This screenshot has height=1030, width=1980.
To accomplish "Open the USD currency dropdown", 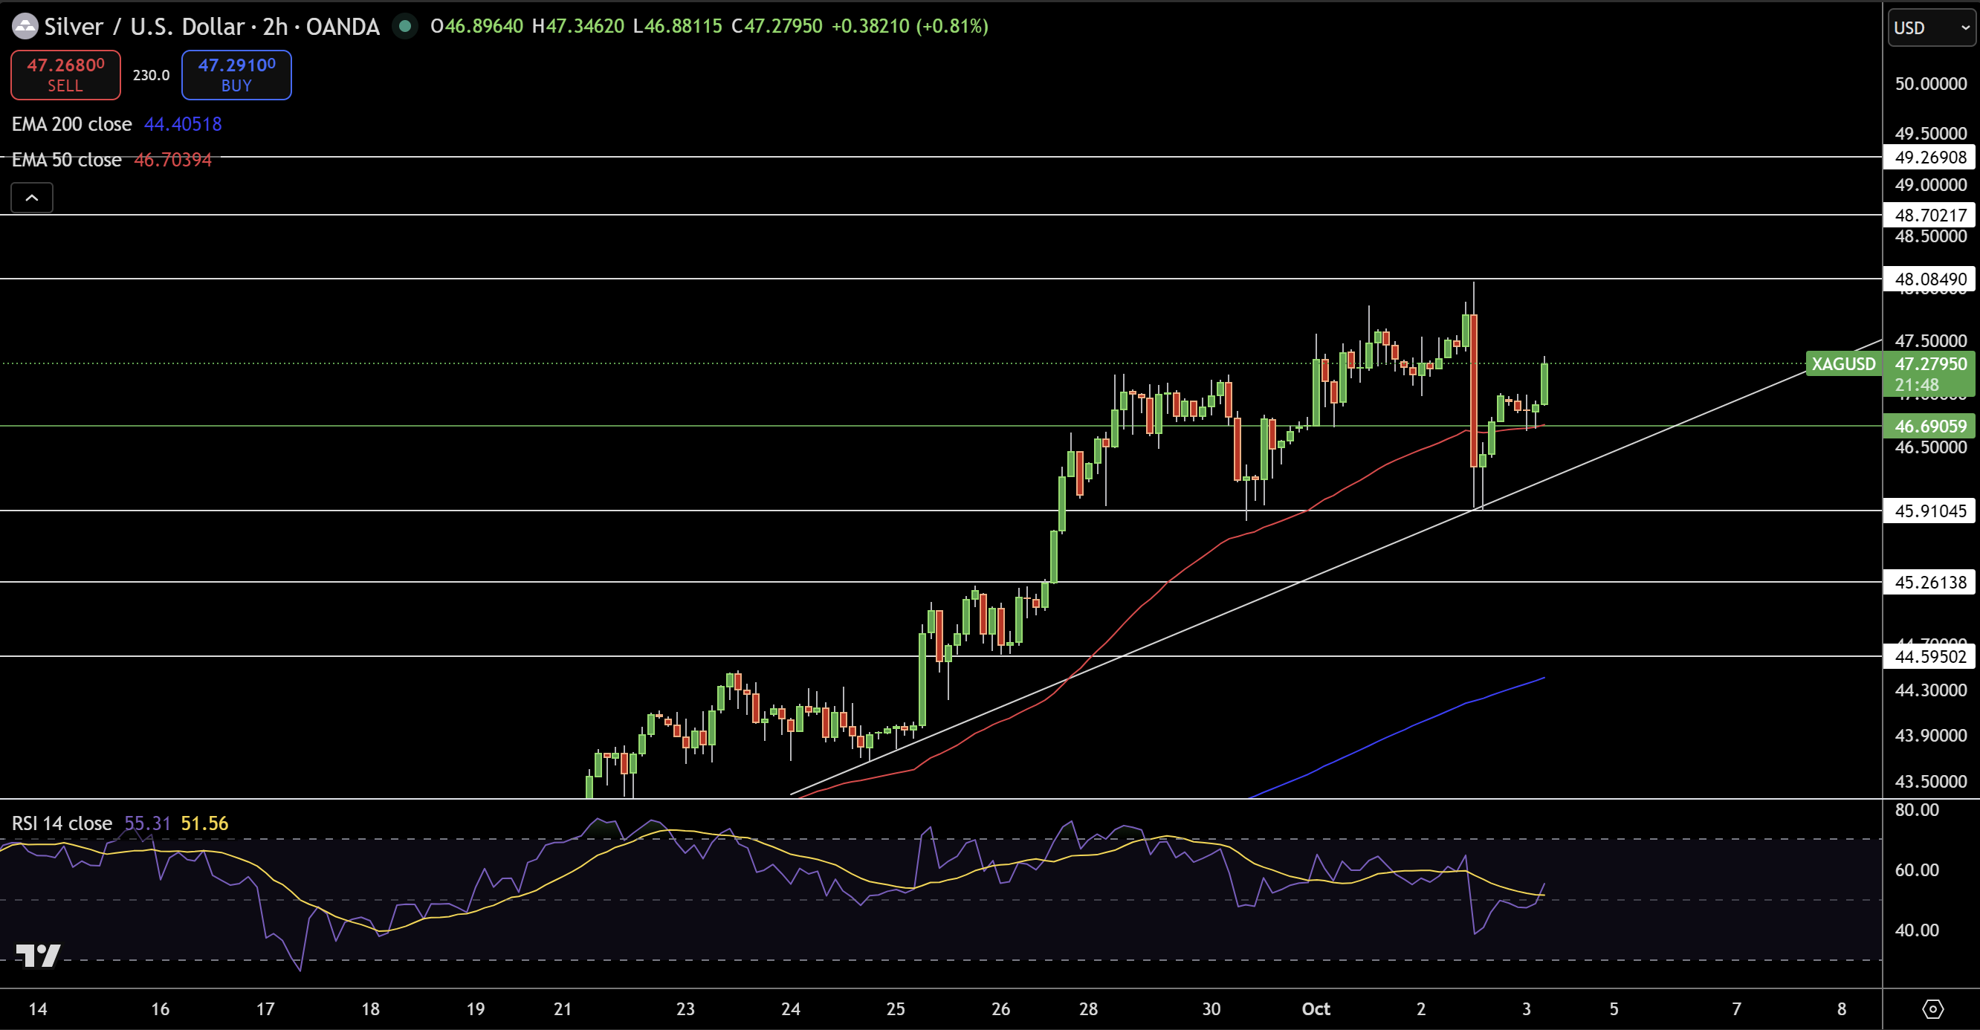I will (1930, 28).
